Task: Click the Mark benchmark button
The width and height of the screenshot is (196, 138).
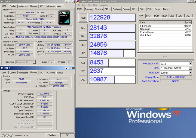Action: [83, 18]
